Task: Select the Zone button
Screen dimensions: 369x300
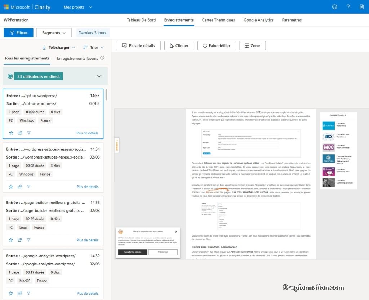Action: coord(253,46)
